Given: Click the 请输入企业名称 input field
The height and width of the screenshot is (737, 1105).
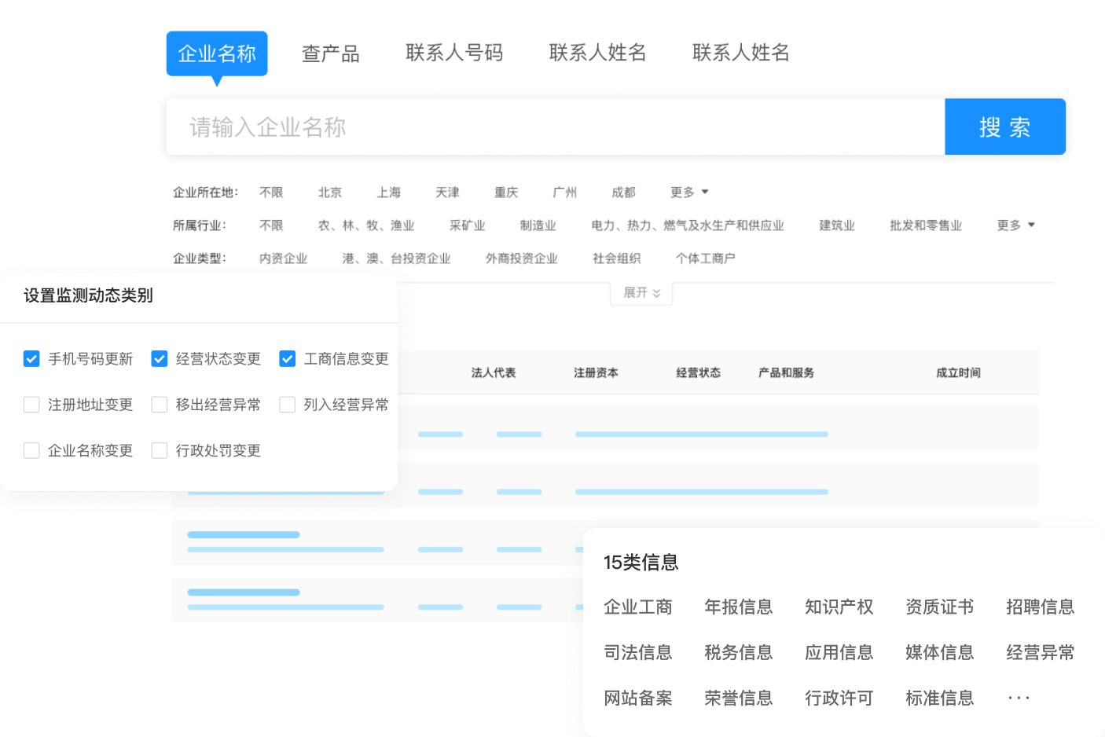Looking at the screenshot, I should [x=550, y=126].
